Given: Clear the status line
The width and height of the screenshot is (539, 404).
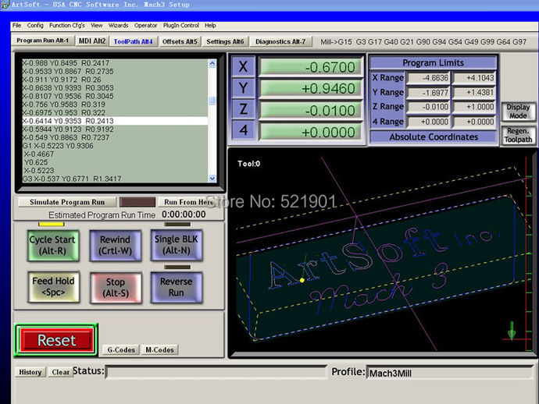Looking at the screenshot, I should coord(61,372).
